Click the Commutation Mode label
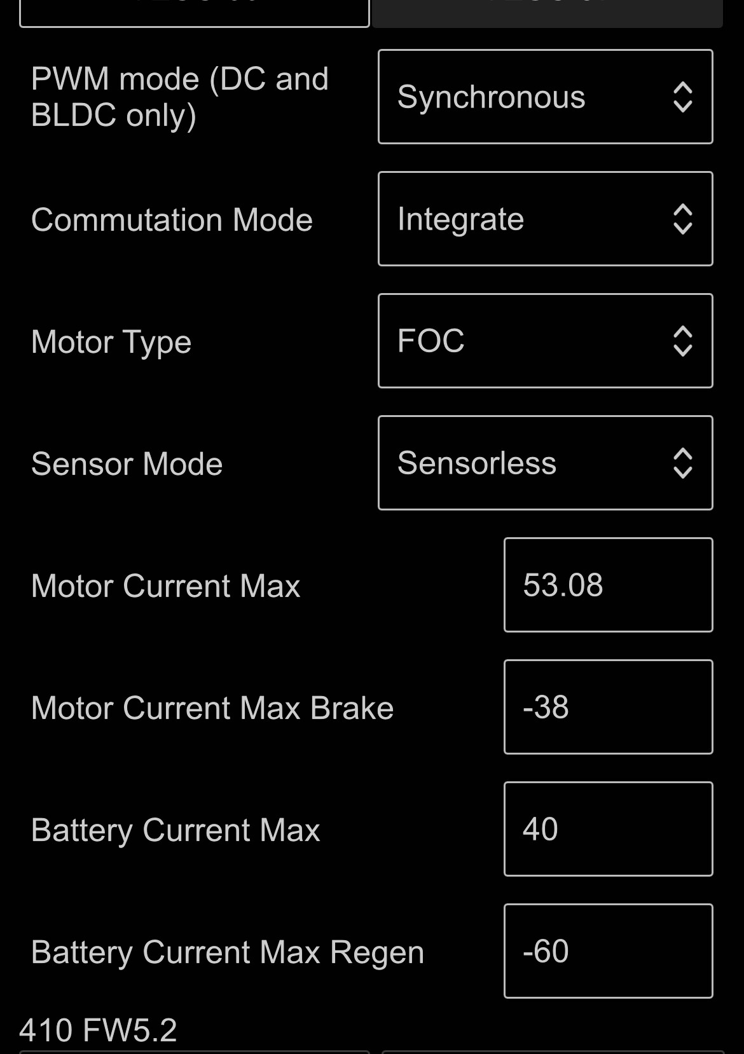This screenshot has width=744, height=1054. (x=172, y=220)
